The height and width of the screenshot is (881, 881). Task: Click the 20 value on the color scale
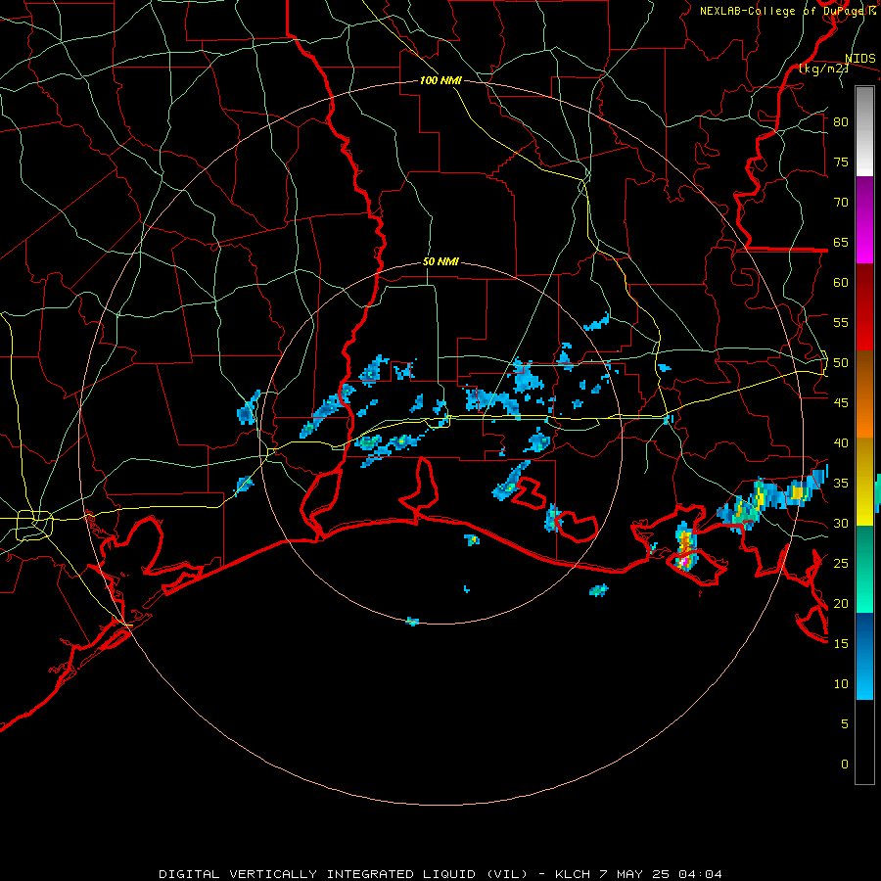841,604
